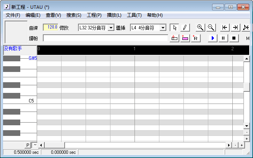
Task: Click the tempo field showing 120.0
Action: coord(50,27)
